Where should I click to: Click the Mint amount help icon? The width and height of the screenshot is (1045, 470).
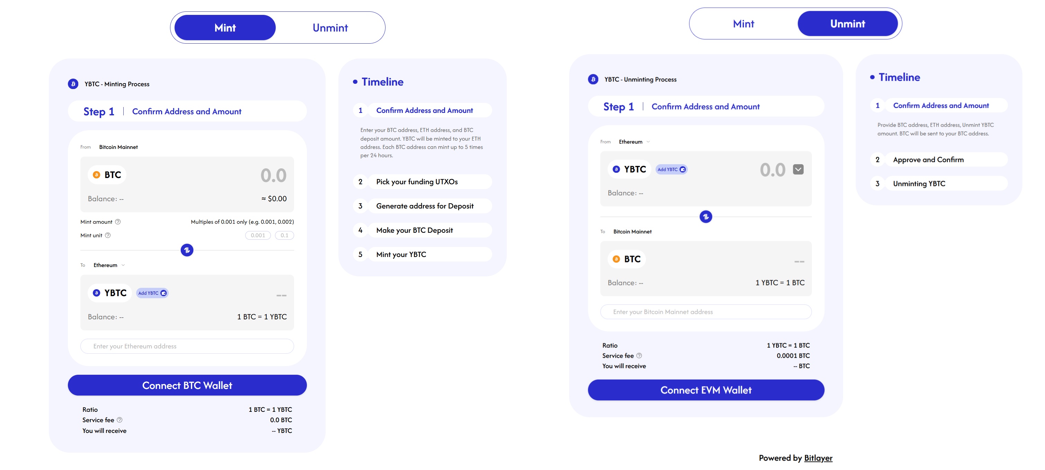click(x=118, y=222)
